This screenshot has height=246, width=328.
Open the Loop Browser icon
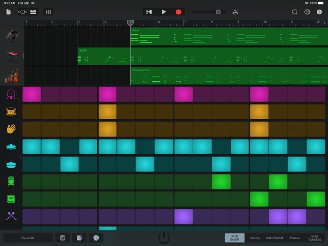(x=295, y=12)
